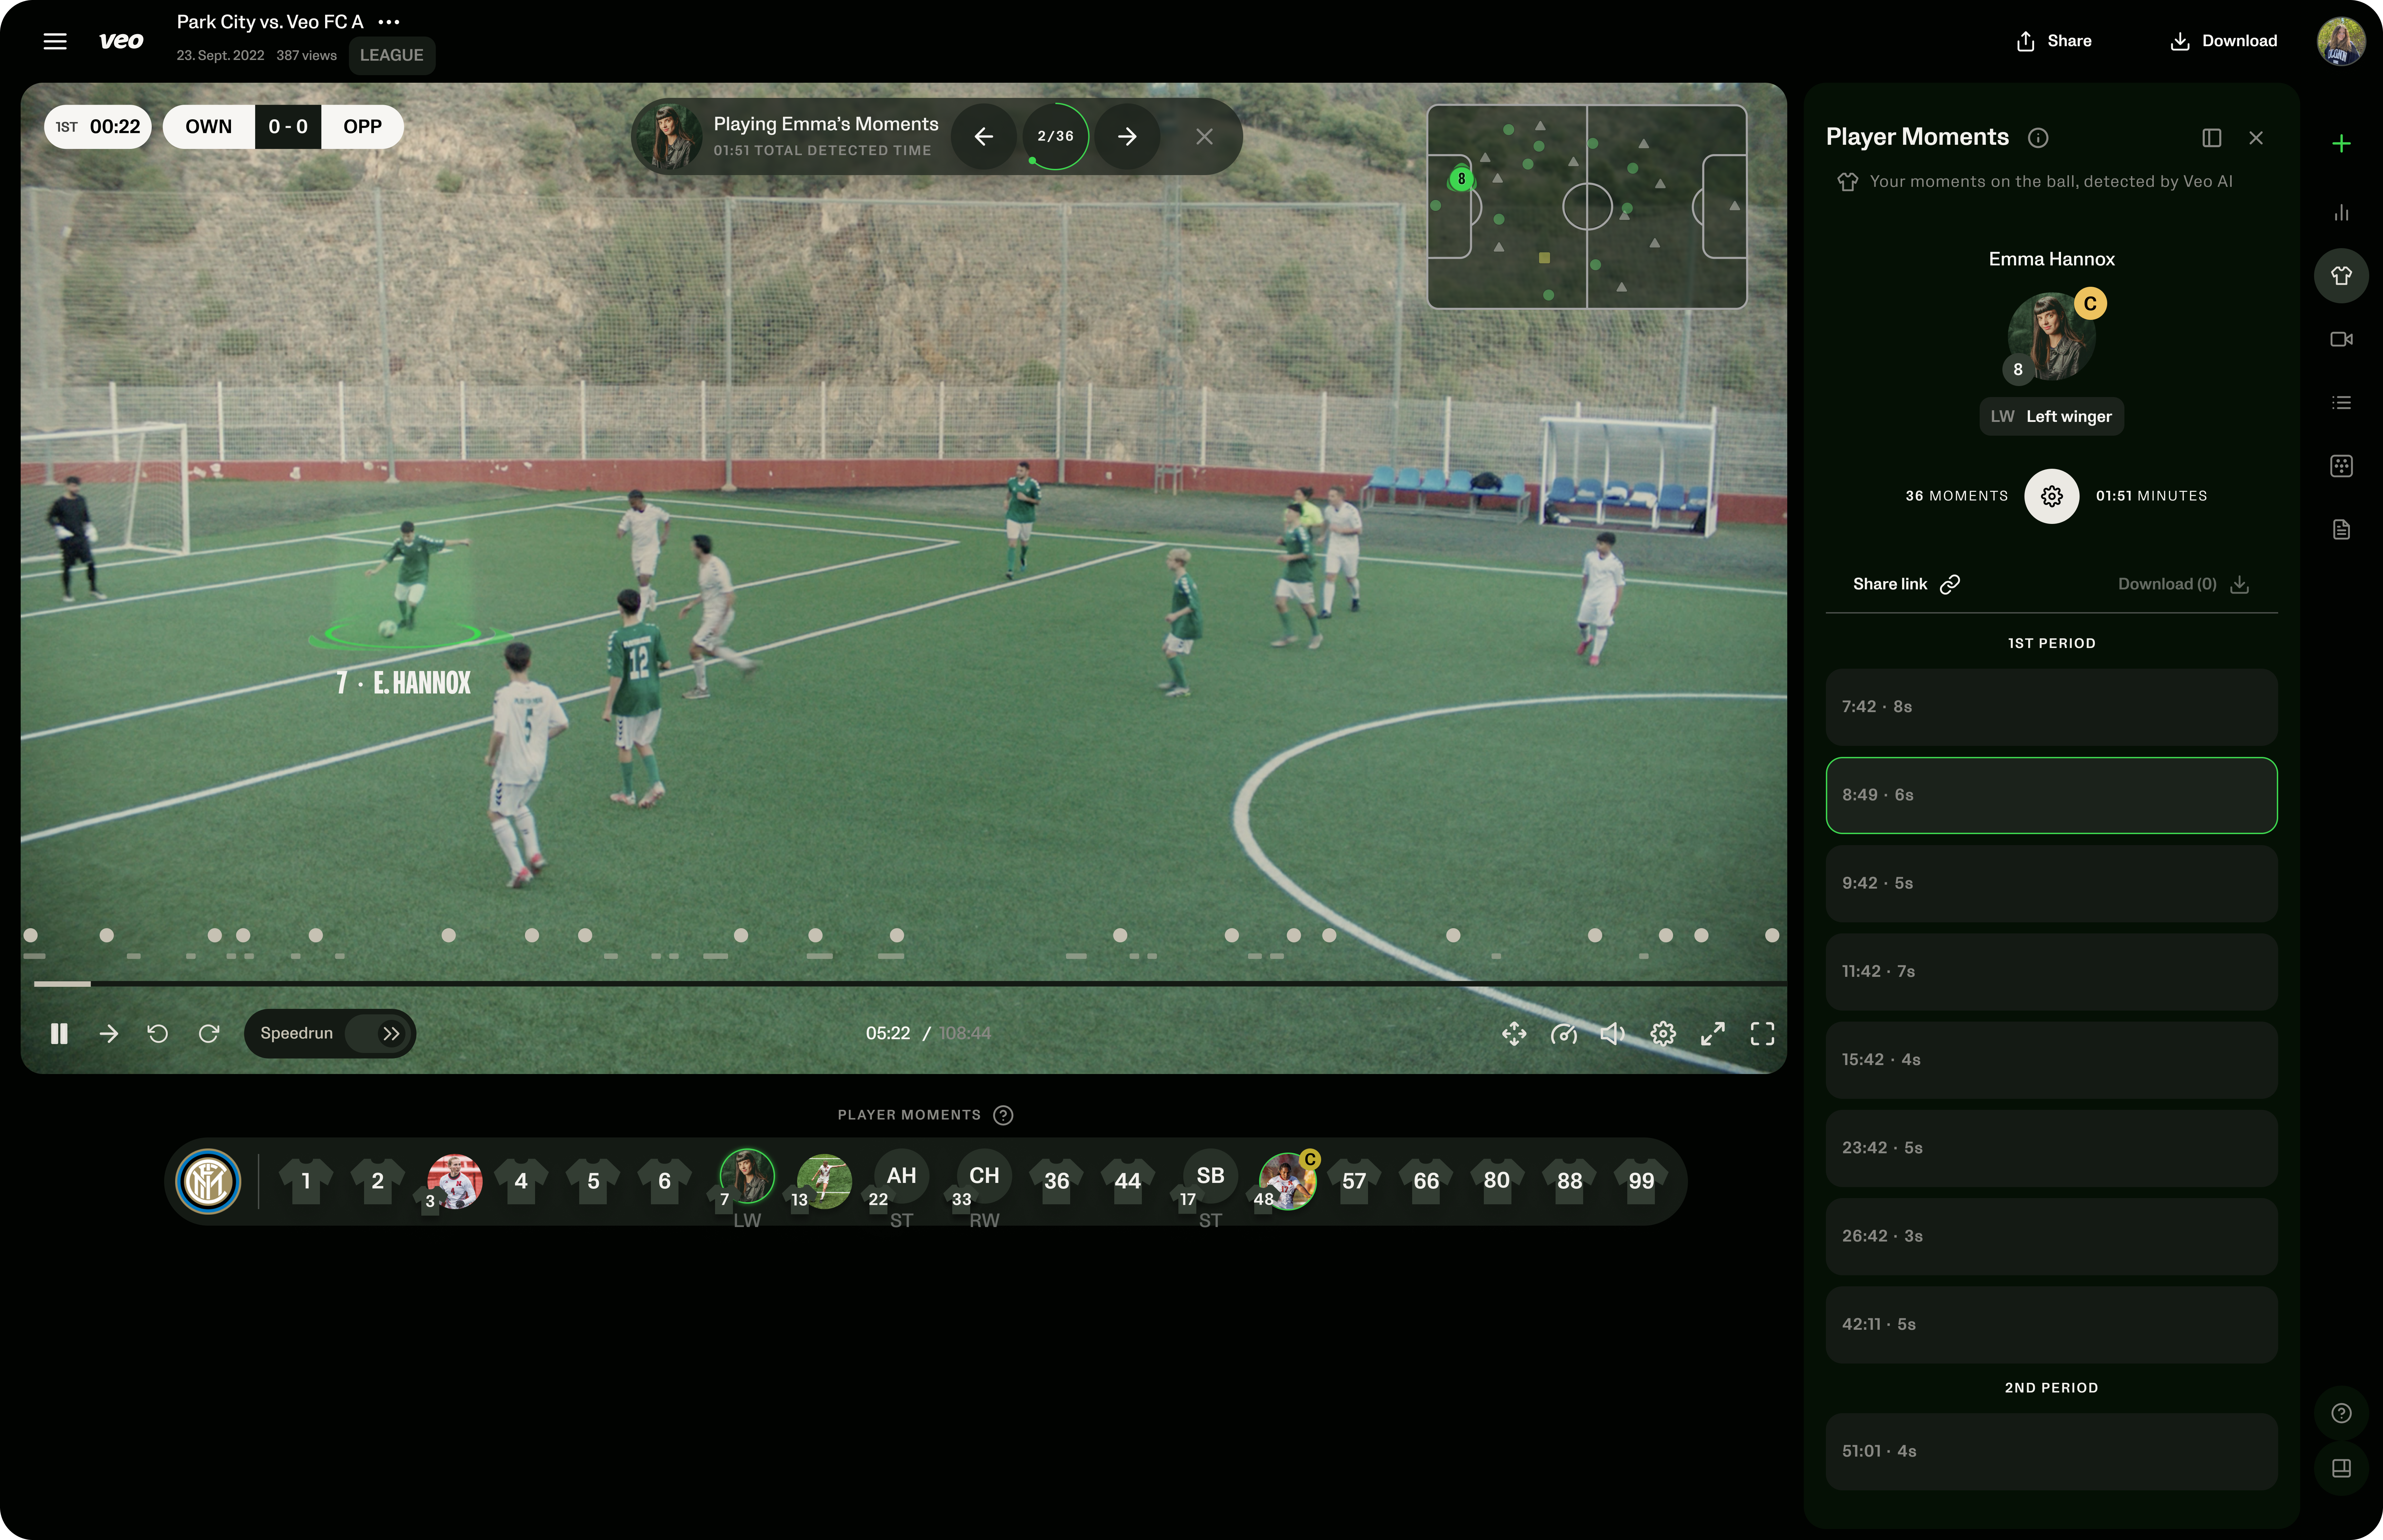The height and width of the screenshot is (1540, 2383).
Task: Select jersey number 99 player
Action: coord(1641,1181)
